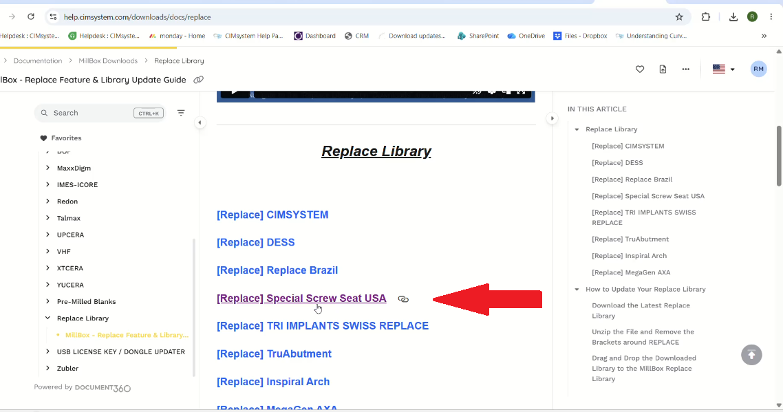The height and width of the screenshot is (412, 783).
Task: Open the article more options ellipsis
Action: pyautogui.click(x=685, y=69)
